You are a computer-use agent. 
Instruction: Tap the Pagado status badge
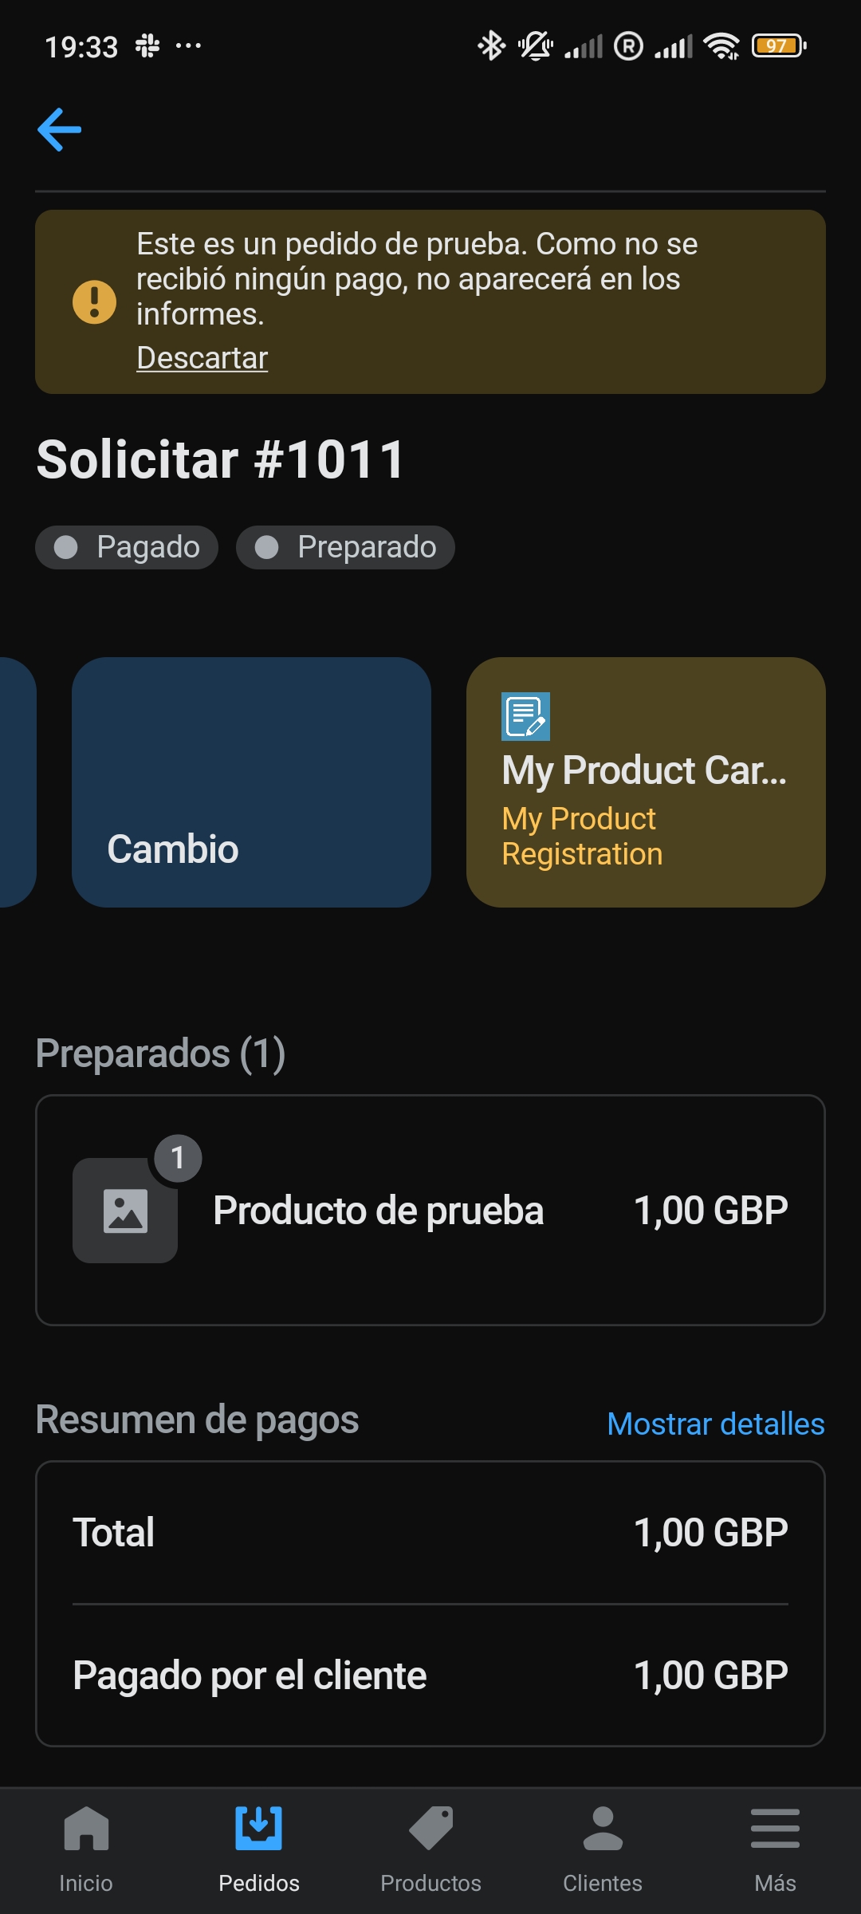127,547
